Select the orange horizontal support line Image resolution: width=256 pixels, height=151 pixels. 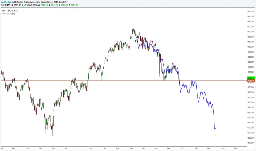tap(124, 80)
